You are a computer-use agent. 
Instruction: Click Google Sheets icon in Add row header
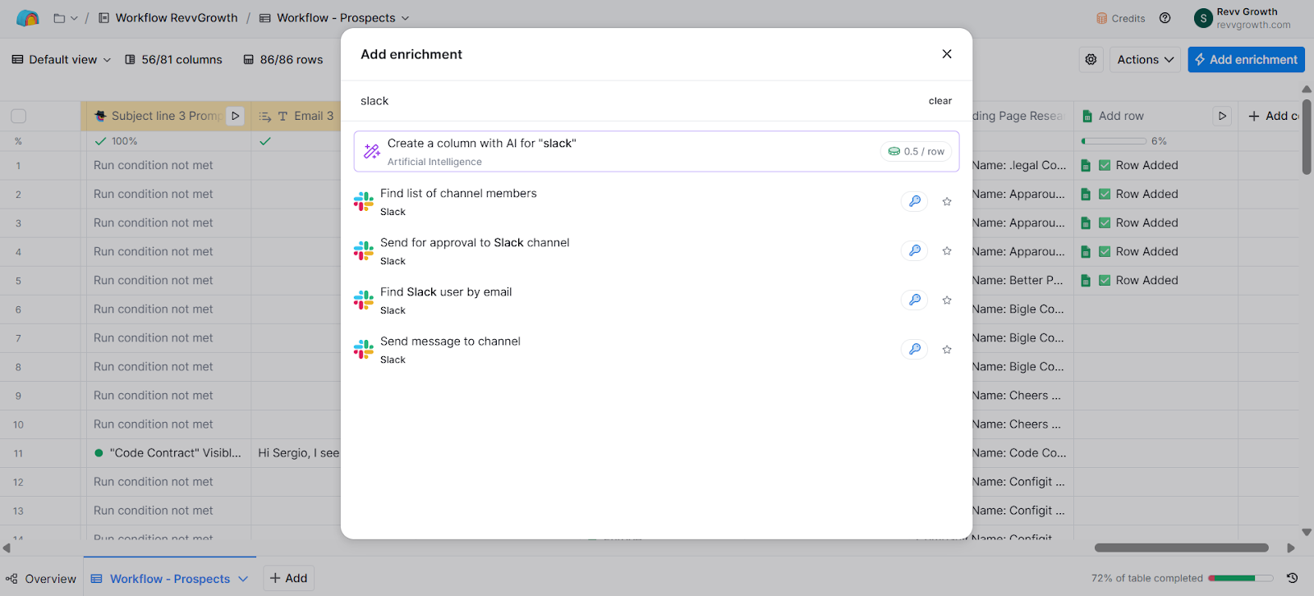click(1087, 116)
